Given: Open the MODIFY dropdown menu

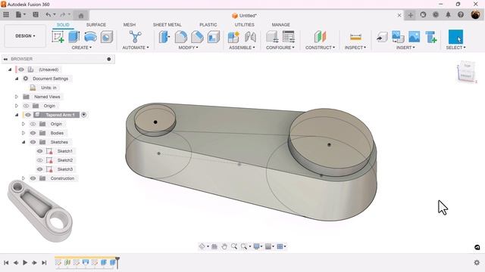Looking at the screenshot, I should click(188, 48).
